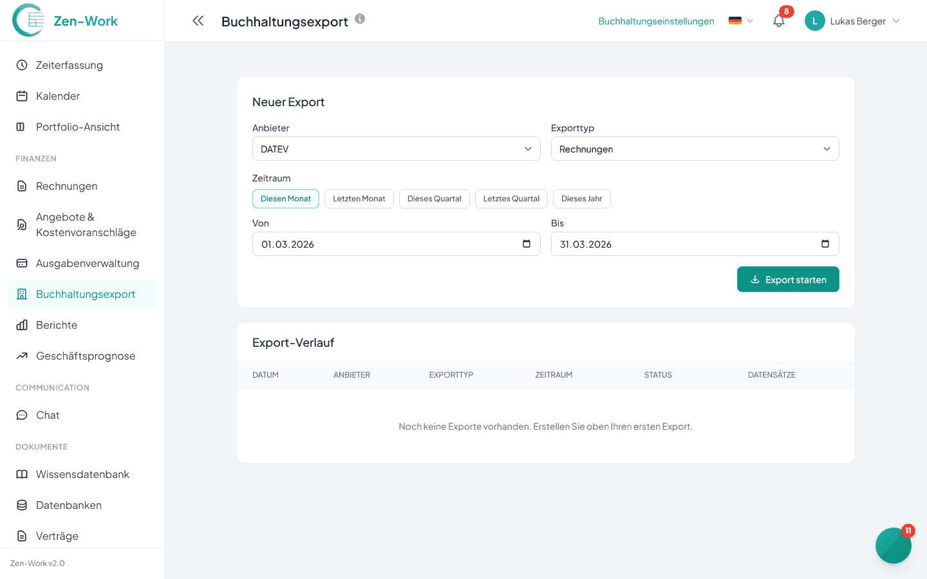Click the DATUM column header
This screenshot has height=579, width=927.
tap(265, 375)
